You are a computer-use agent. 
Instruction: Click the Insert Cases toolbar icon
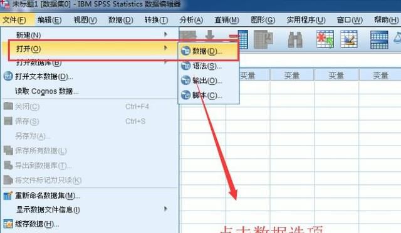[x=325, y=39]
